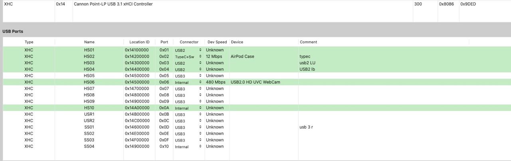Edit the "typec" comment field
The height and width of the screenshot is (161, 511).
[305, 56]
